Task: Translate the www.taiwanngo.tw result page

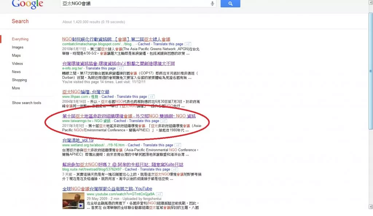Action: point(144,121)
